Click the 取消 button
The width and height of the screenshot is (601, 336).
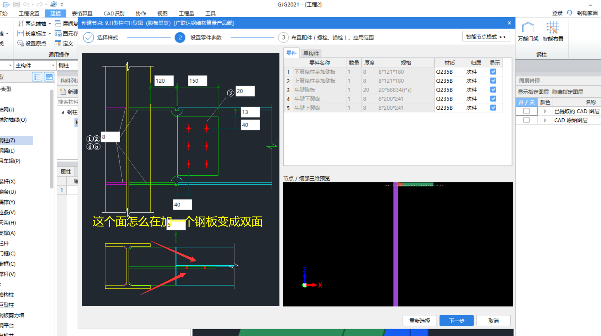(x=494, y=321)
